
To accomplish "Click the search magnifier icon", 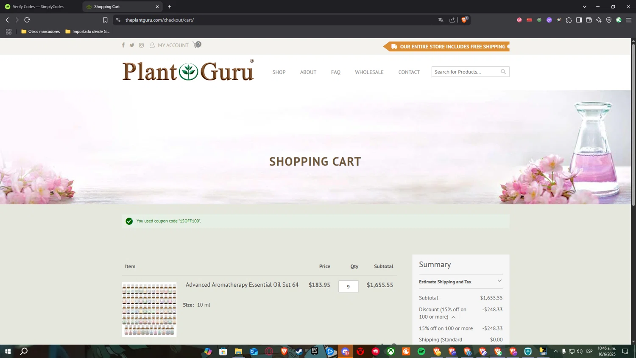I will click(x=503, y=72).
